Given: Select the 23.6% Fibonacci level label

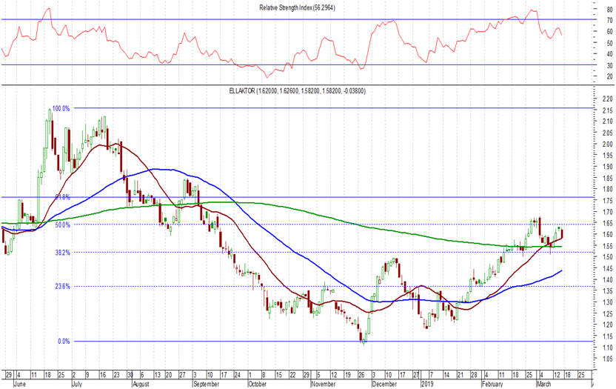Looking at the screenshot, I should pyautogui.click(x=61, y=286).
